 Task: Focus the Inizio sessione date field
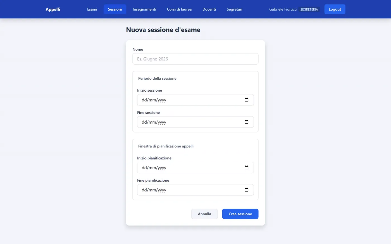[195, 100]
